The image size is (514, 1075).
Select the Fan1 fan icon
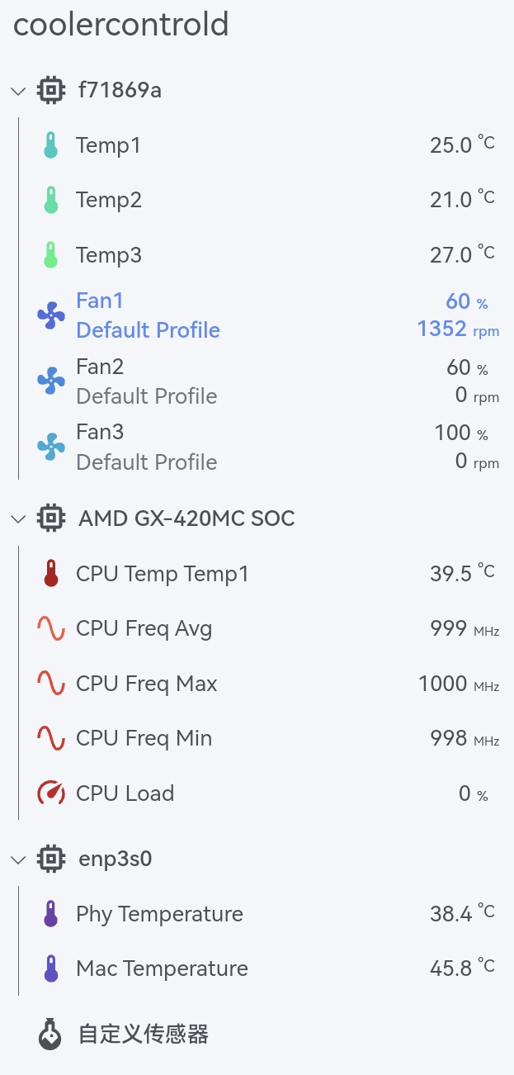click(x=51, y=315)
